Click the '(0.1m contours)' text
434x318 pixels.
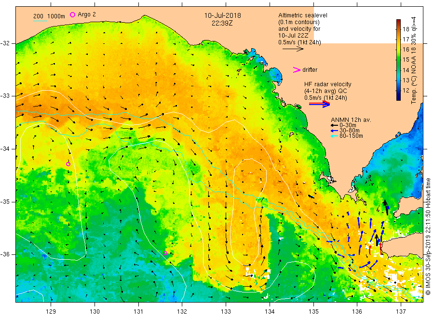pyautogui.click(x=298, y=22)
